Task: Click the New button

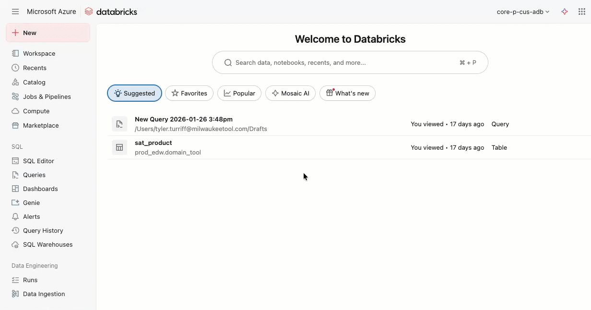Action: point(48,33)
